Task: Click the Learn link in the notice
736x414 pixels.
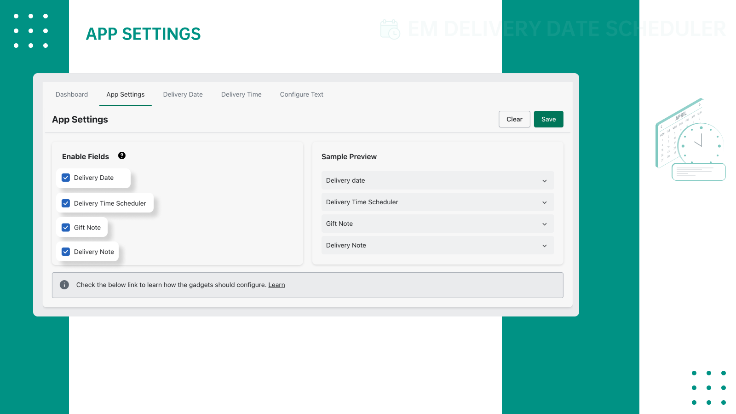Action: pos(276,285)
